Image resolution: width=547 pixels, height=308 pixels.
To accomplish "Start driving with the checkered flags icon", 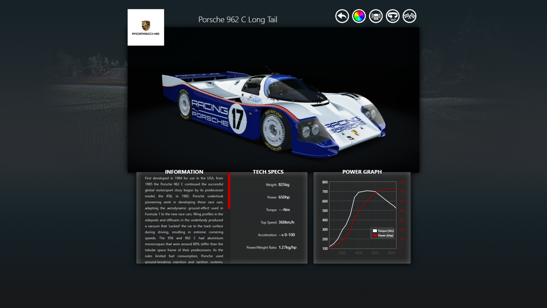I will (410, 16).
